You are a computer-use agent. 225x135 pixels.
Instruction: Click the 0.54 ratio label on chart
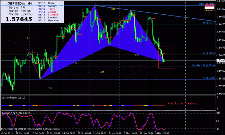point(75,63)
